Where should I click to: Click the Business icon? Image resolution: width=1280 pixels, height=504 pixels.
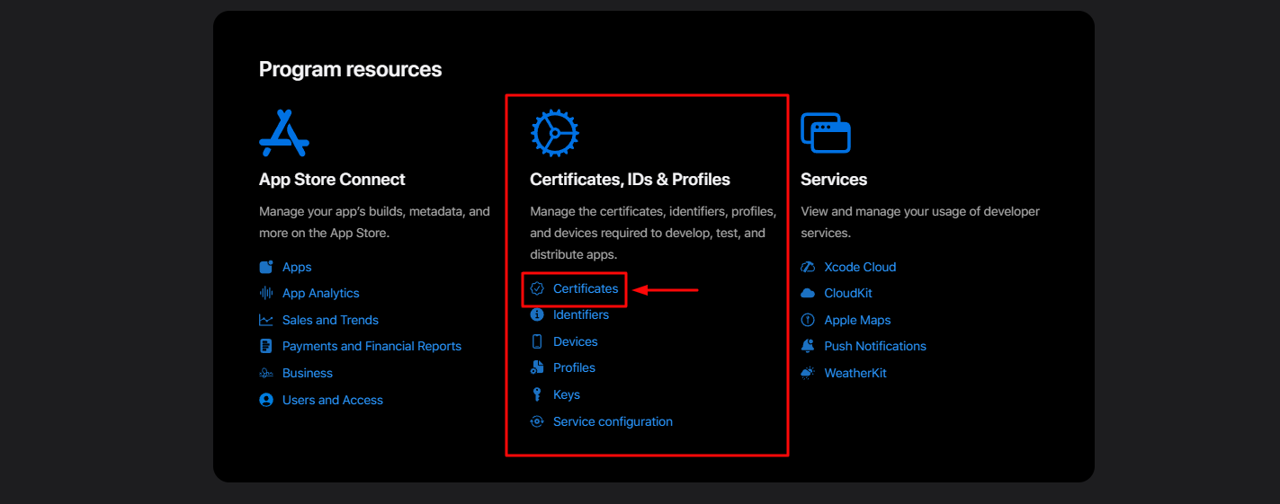coord(266,373)
